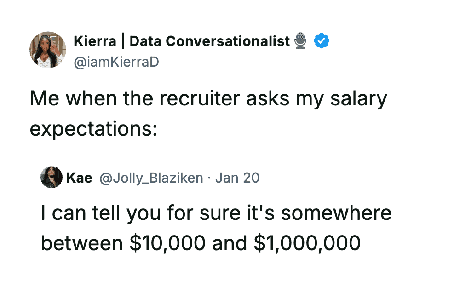Click the word "between" in the quoted tweet
Screen dimensions: 460x299
(82, 243)
